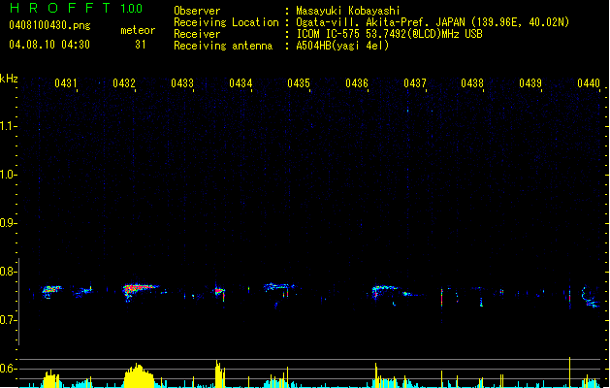Click the 1.0 kHz axis label

coord(8,175)
